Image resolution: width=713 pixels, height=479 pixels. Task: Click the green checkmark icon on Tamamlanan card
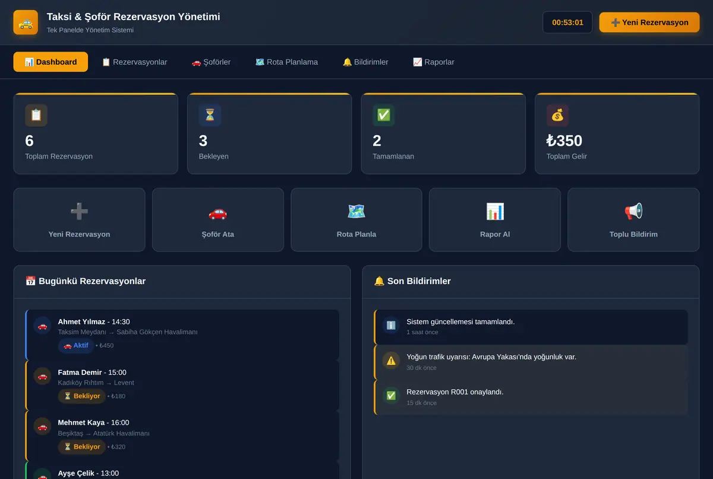point(384,115)
